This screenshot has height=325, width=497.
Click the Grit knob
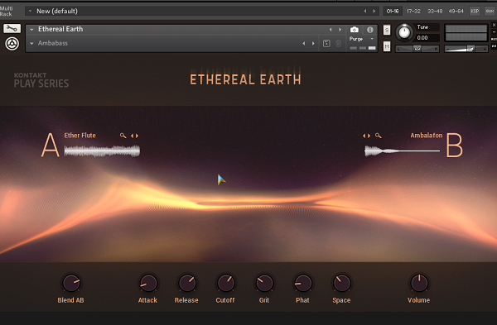(264, 283)
